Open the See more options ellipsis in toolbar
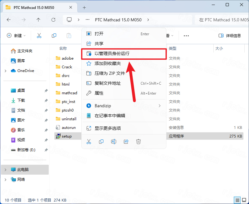Screen dimensions: 249x204 pos(186,36)
